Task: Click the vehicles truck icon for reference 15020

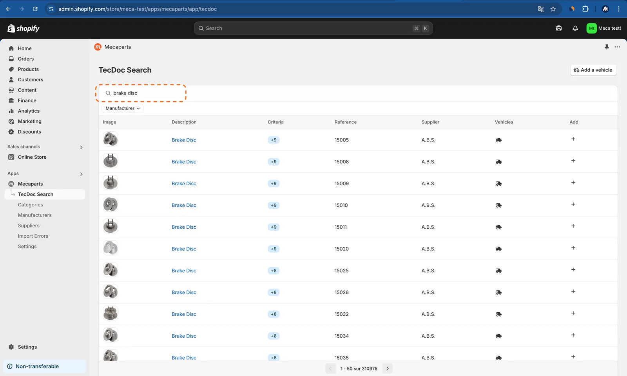Action: coord(498,249)
